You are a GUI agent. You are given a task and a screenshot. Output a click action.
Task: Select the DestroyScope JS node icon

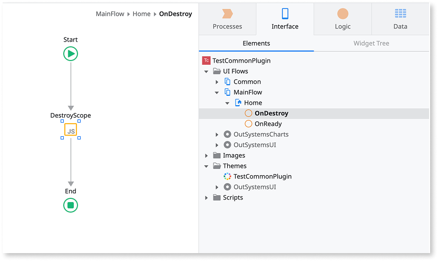pos(71,129)
